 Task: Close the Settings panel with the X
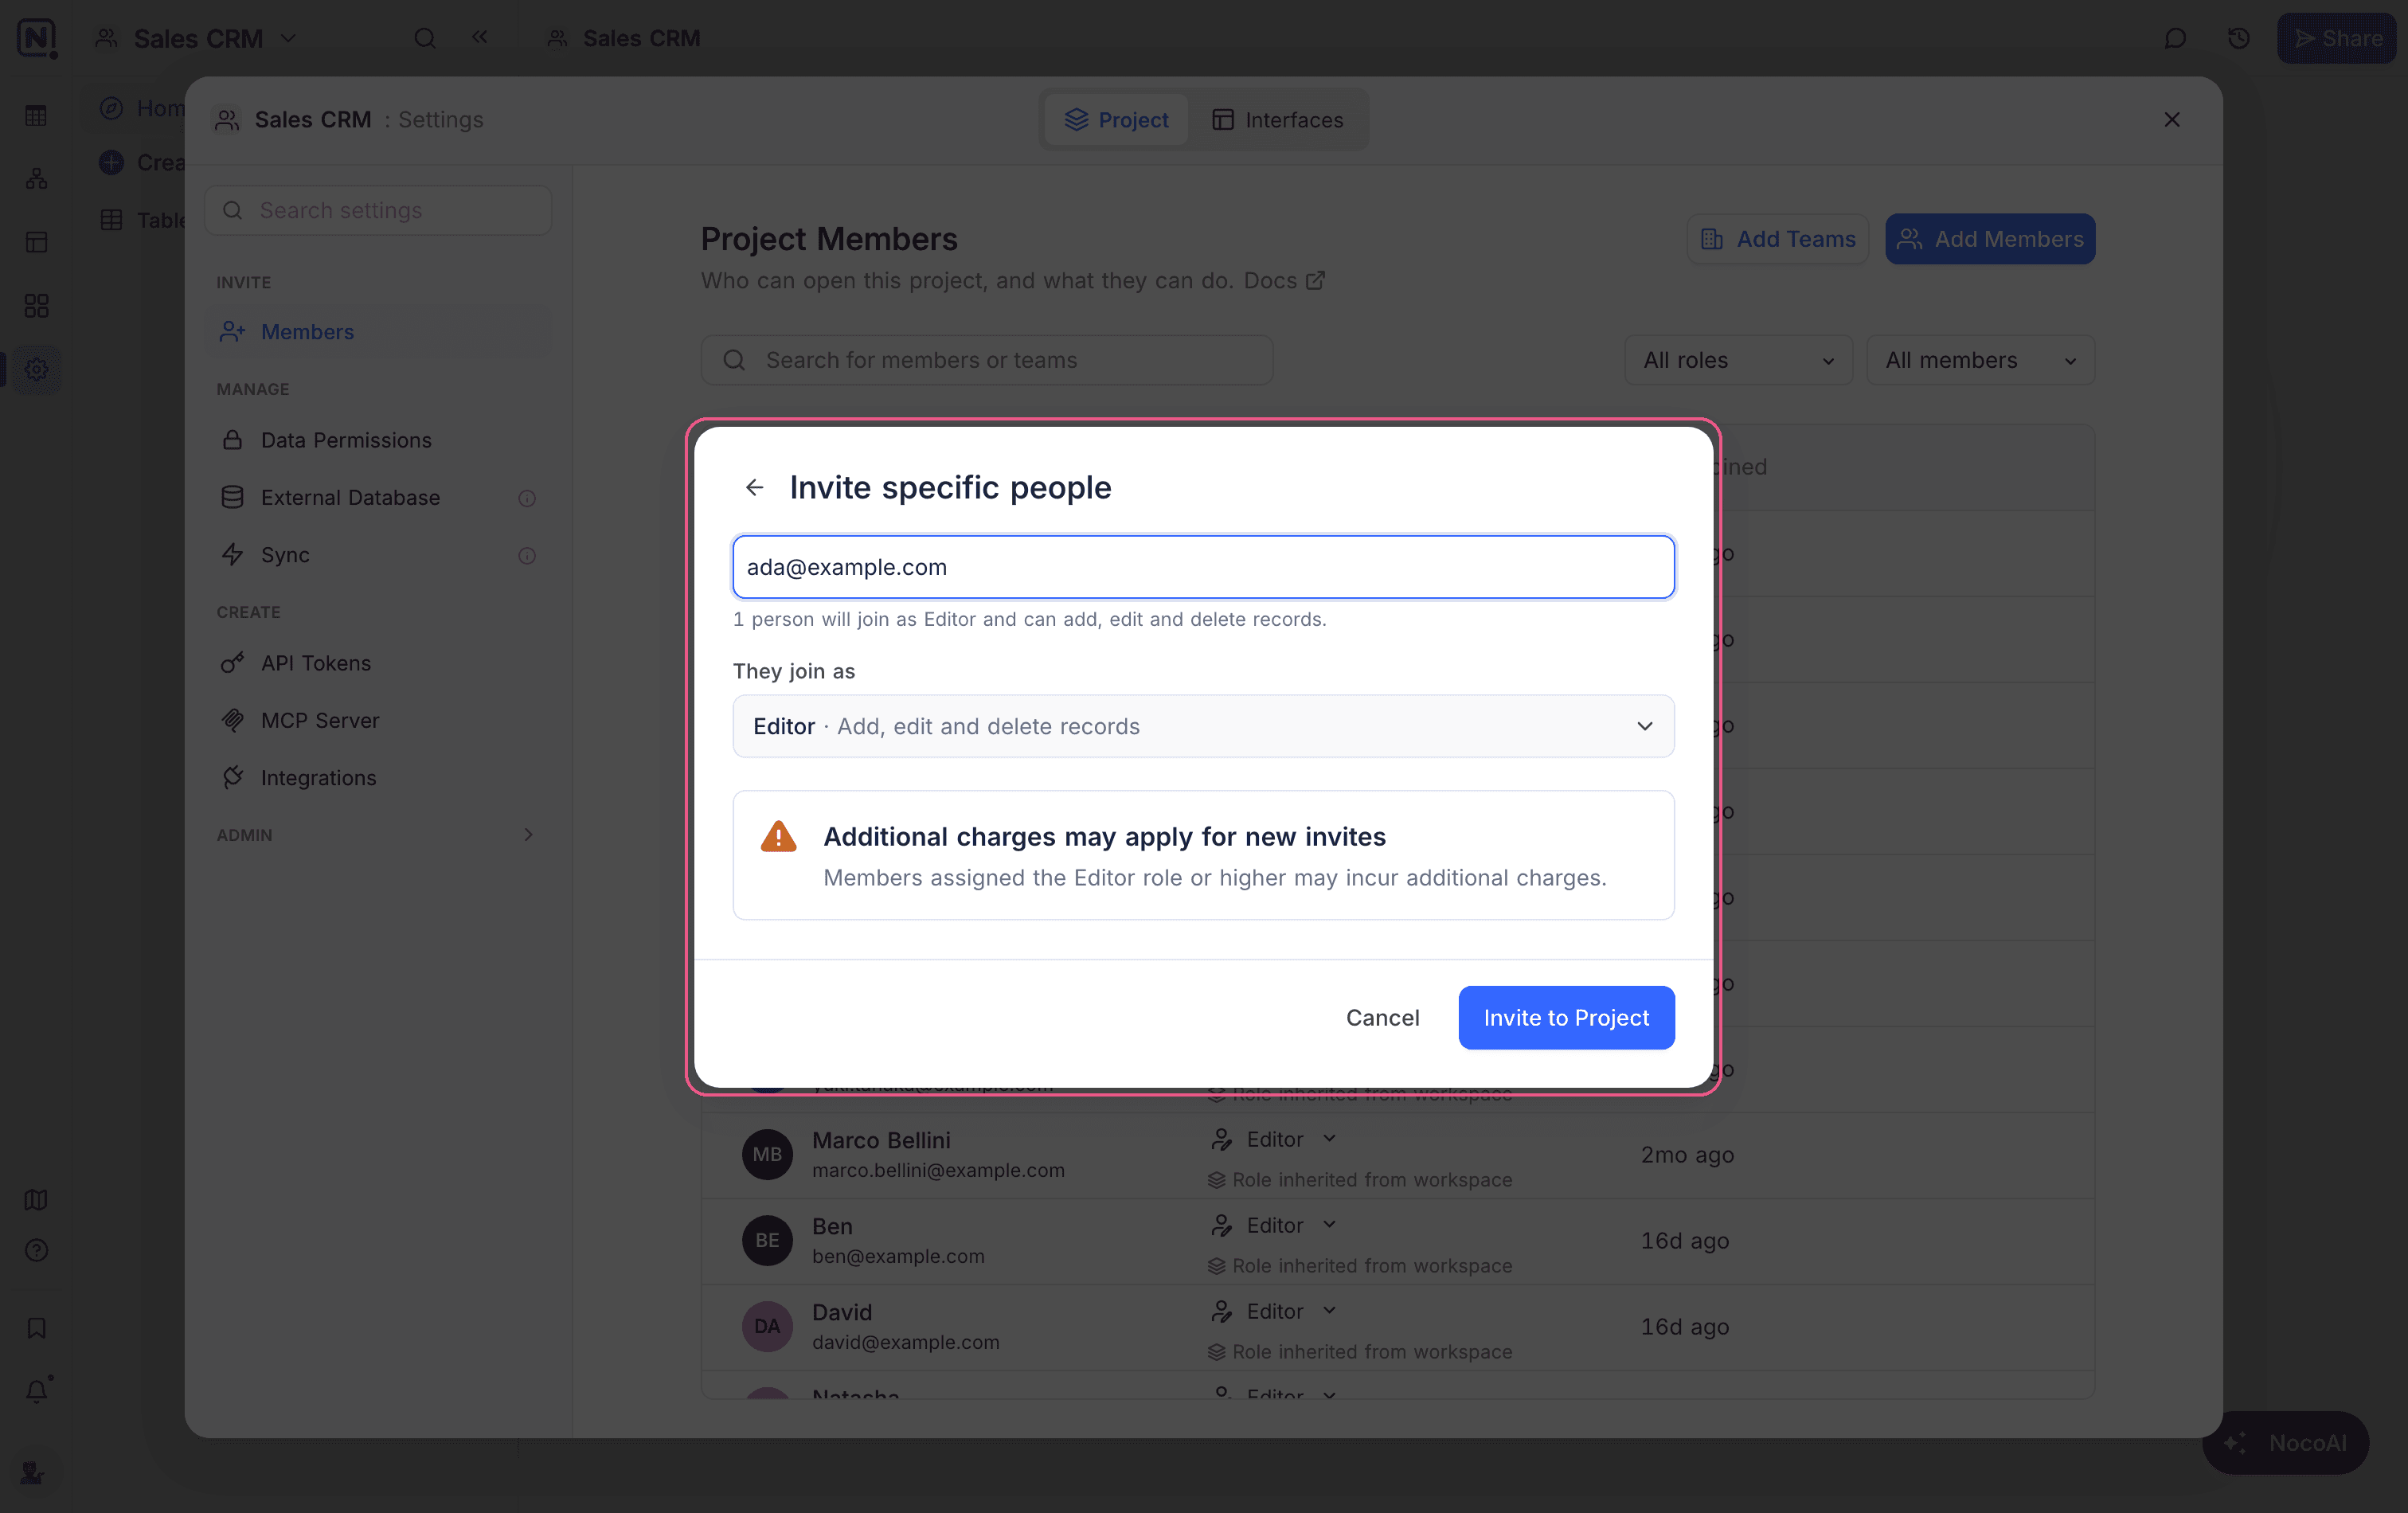[2171, 120]
